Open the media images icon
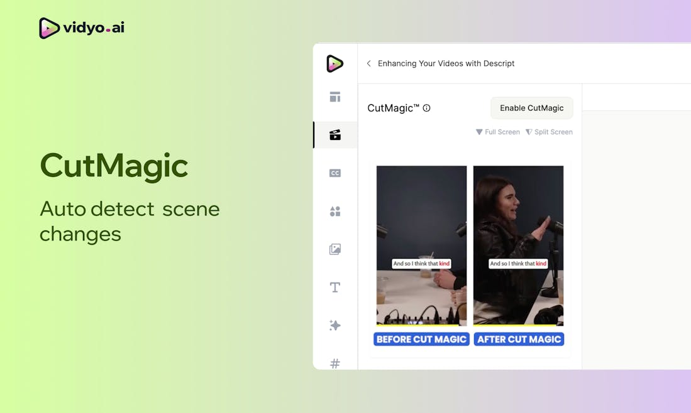Screen dimensions: 691x413 [335, 249]
